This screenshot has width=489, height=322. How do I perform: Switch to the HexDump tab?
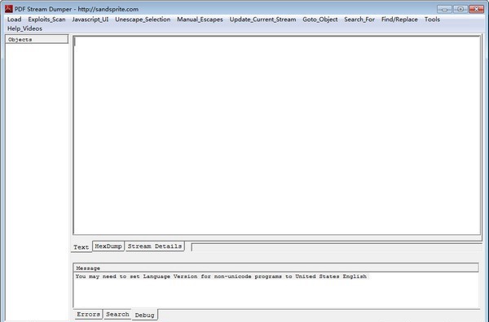pos(108,246)
